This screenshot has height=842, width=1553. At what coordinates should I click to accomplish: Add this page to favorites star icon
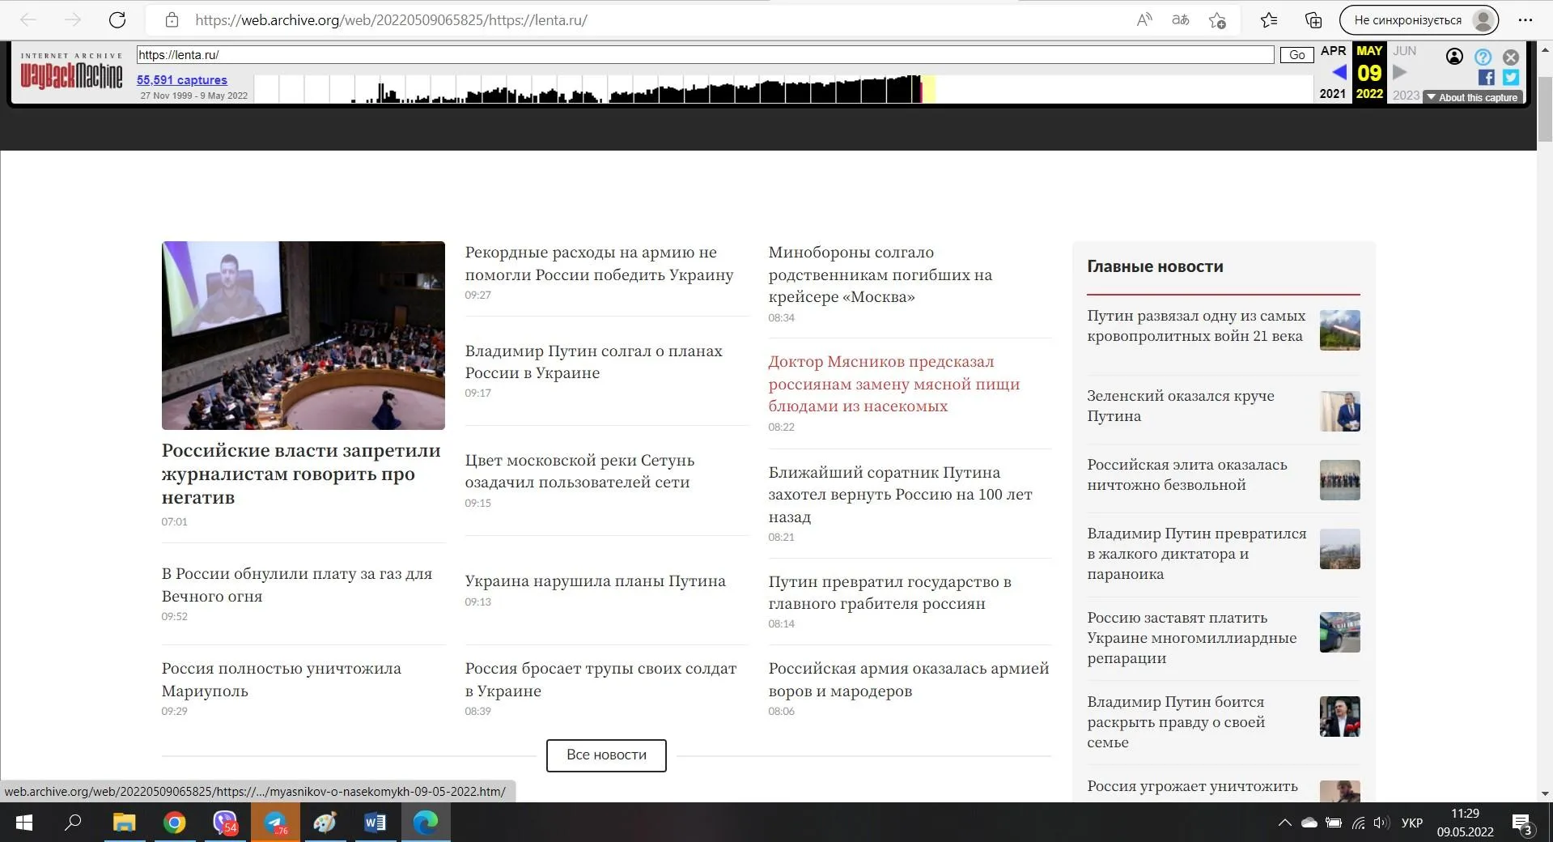tap(1216, 20)
